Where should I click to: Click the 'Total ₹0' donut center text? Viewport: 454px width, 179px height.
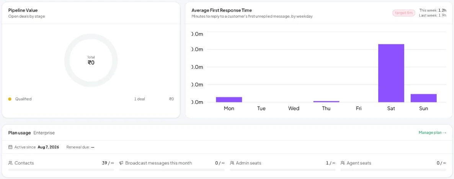(x=91, y=60)
